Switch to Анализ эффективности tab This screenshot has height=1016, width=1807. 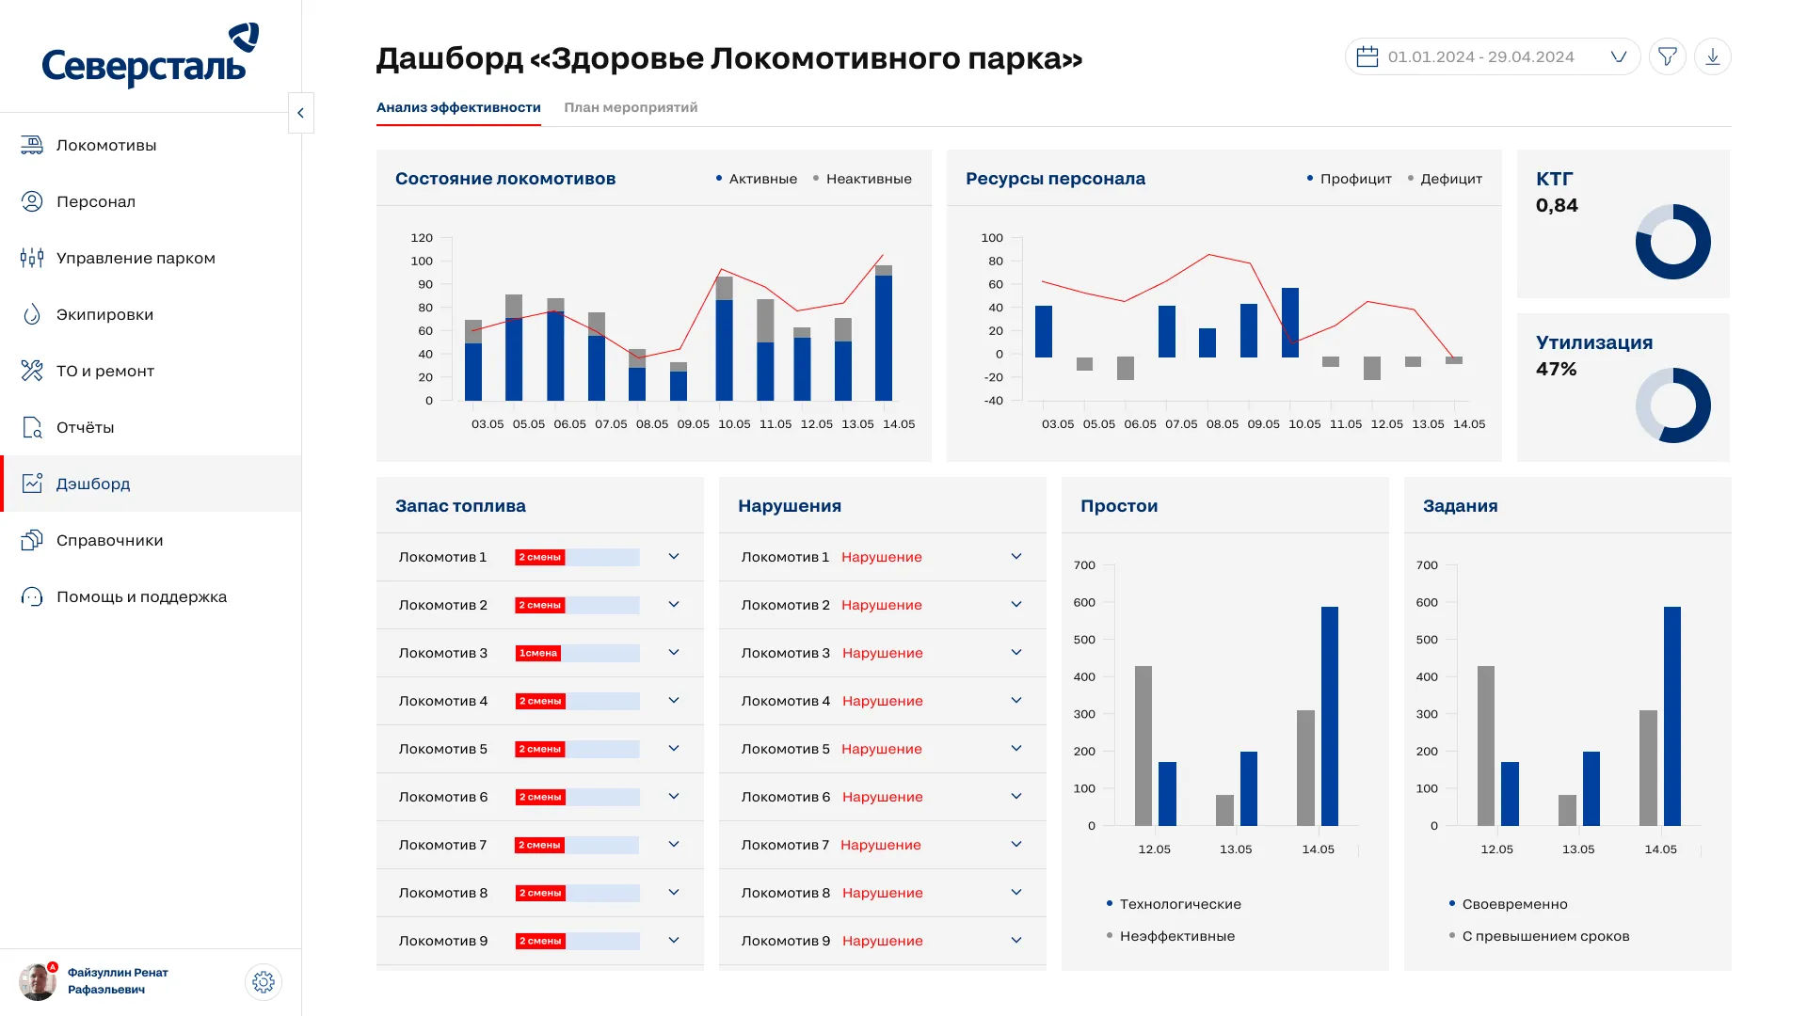click(x=458, y=107)
